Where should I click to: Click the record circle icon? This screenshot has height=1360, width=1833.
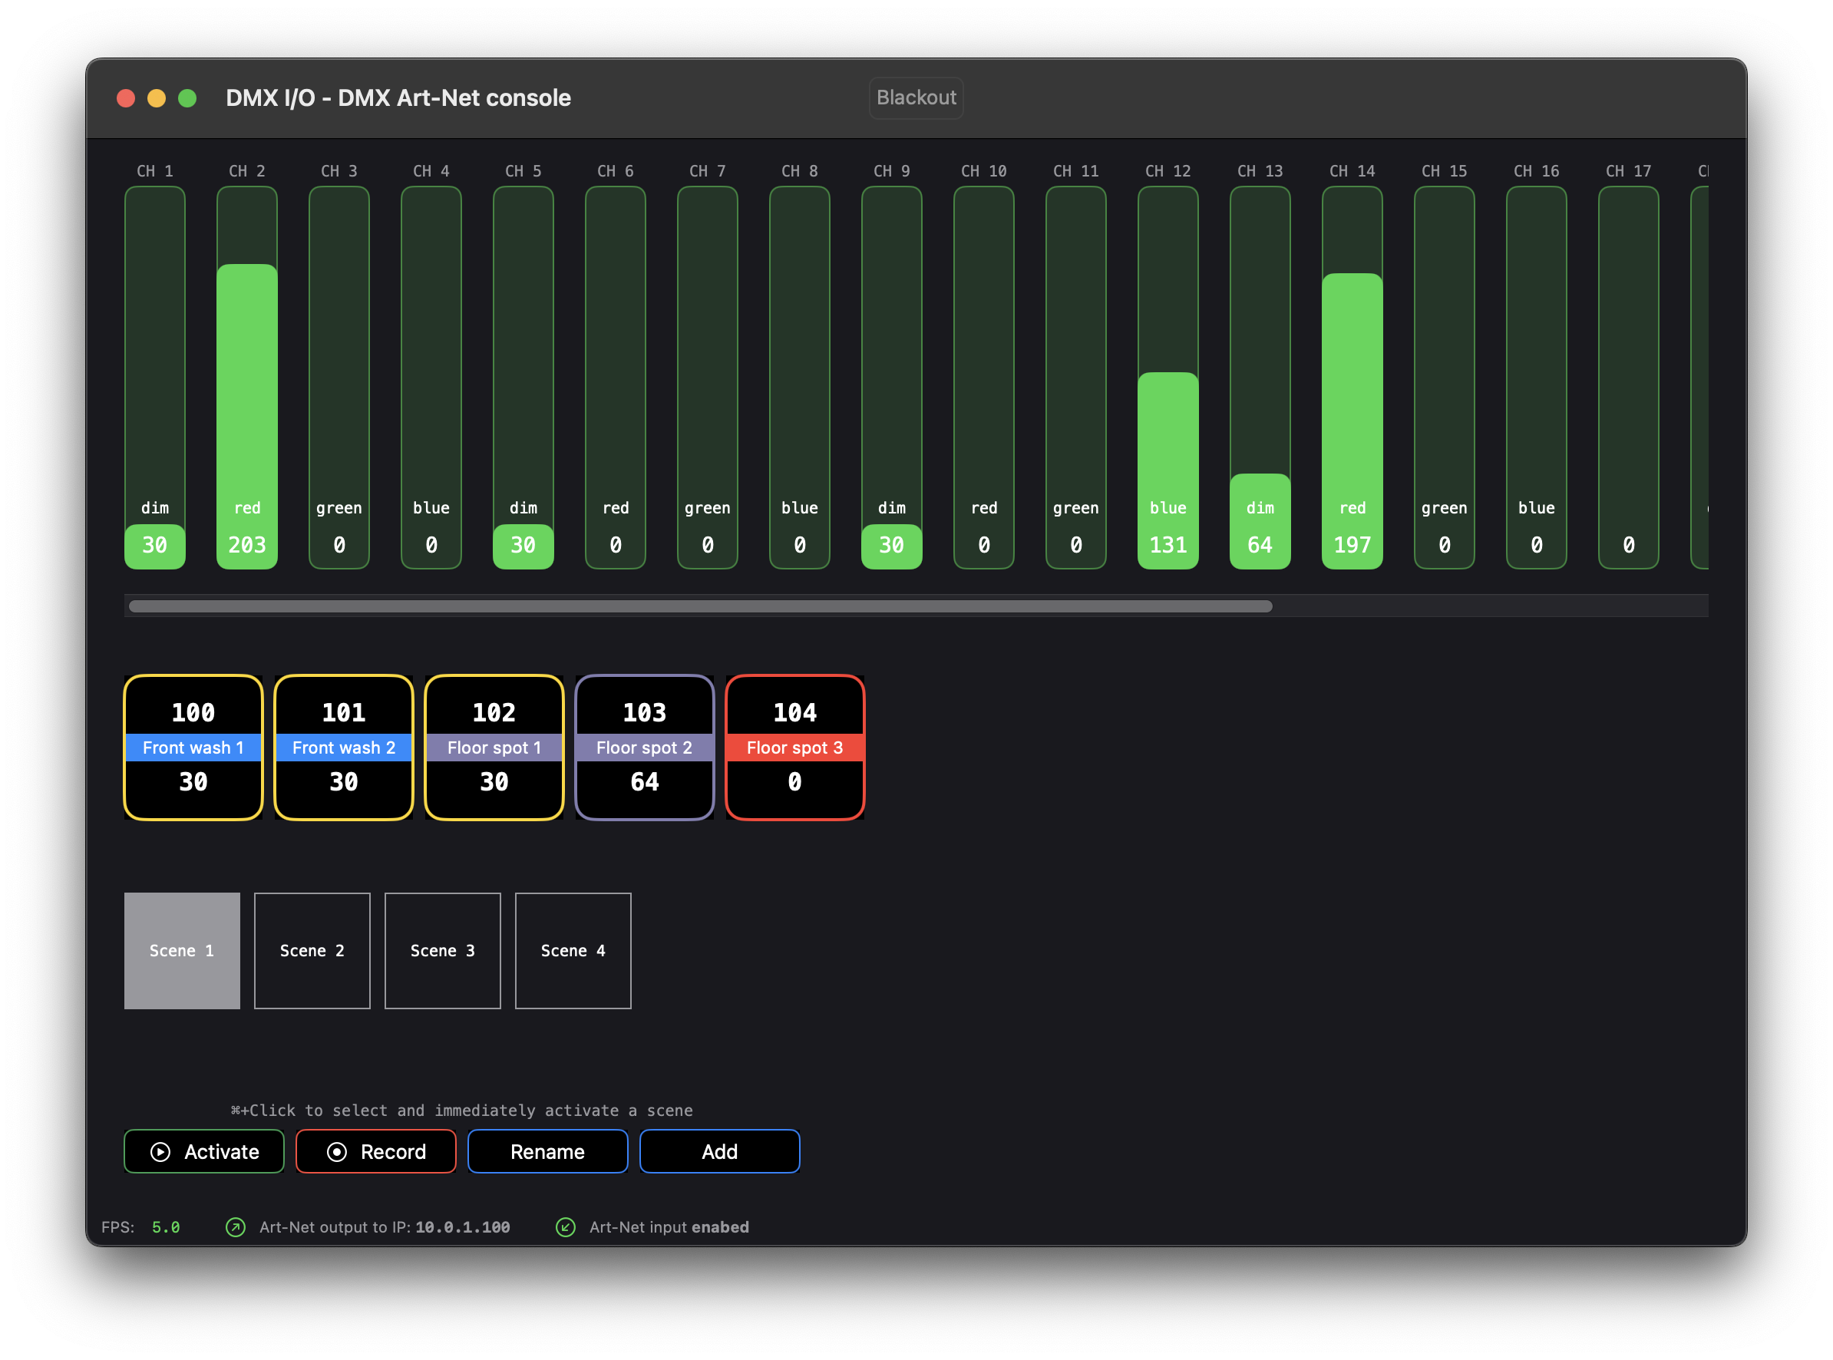(x=337, y=1152)
